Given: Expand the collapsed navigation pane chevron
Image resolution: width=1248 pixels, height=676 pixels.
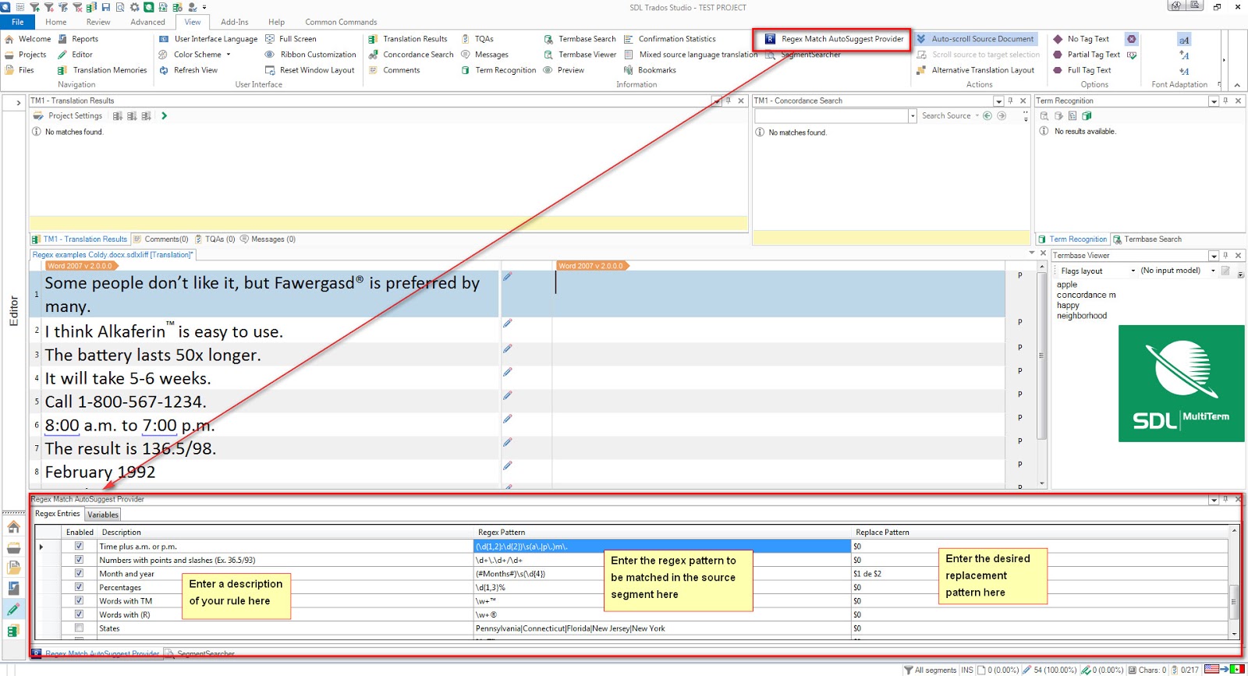Looking at the screenshot, I should (19, 102).
